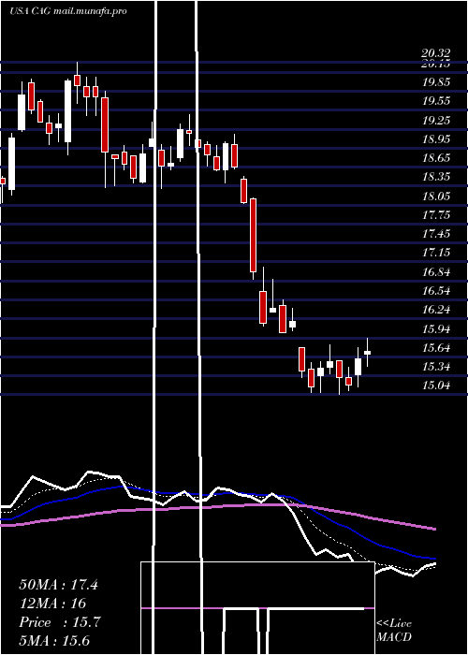Click the 18.65 price axis label

tap(436, 158)
